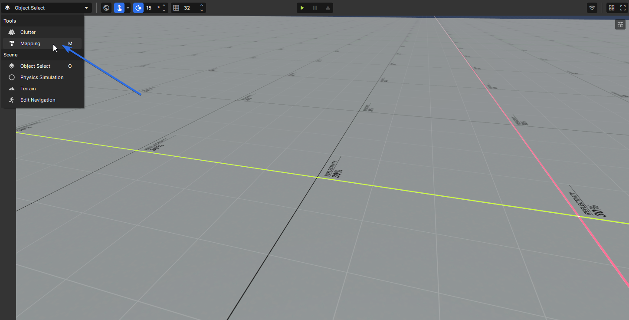Toggle the selection pointer mode button
Image resolution: width=629 pixels, height=320 pixels.
pos(119,8)
